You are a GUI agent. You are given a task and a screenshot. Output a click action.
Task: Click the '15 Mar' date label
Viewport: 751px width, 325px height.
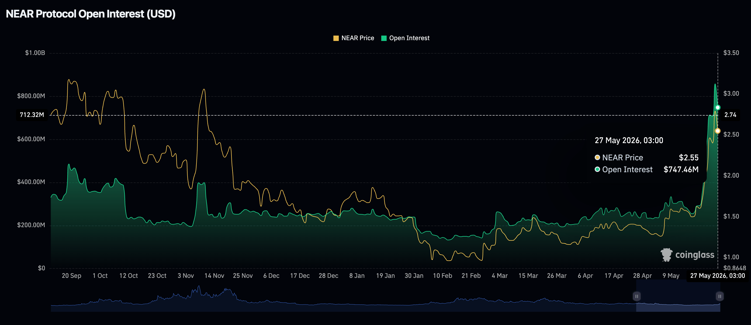(x=528, y=276)
